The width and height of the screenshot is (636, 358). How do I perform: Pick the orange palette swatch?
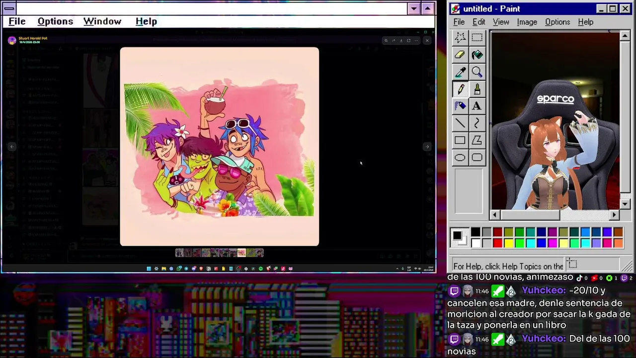coord(618,243)
